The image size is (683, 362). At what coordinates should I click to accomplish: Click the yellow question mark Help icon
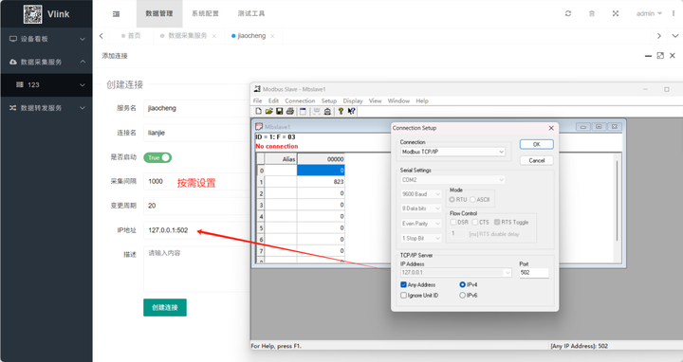(341, 112)
